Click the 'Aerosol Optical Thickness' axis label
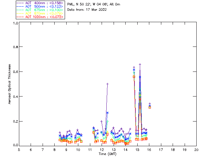Viewport: 202px width, 162px height. pos(9,84)
